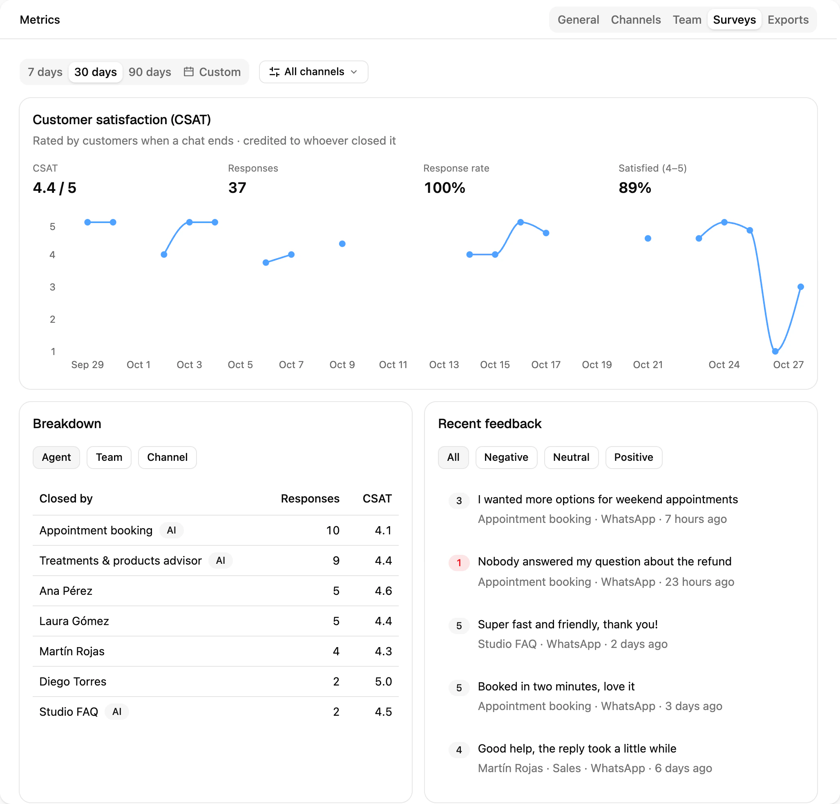840x804 pixels.
Task: Click the rating 4 badge on Good help feedback
Action: (459, 750)
